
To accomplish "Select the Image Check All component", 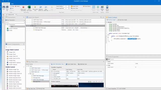I will pos(13,56).
